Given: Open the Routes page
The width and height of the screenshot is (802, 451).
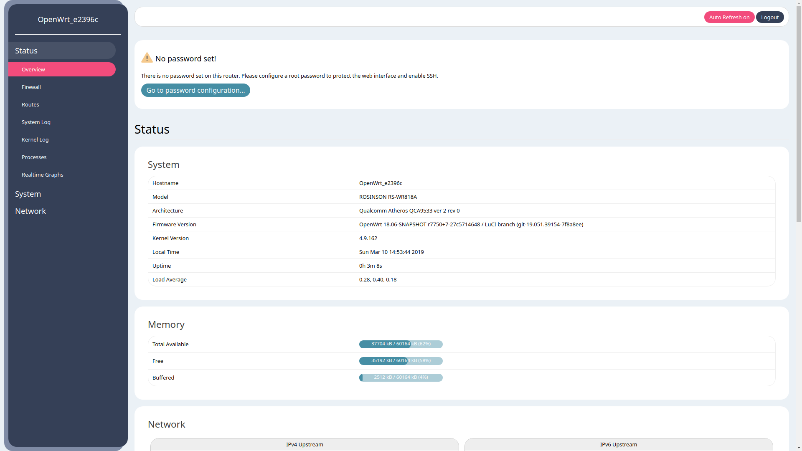Looking at the screenshot, I should (x=30, y=104).
